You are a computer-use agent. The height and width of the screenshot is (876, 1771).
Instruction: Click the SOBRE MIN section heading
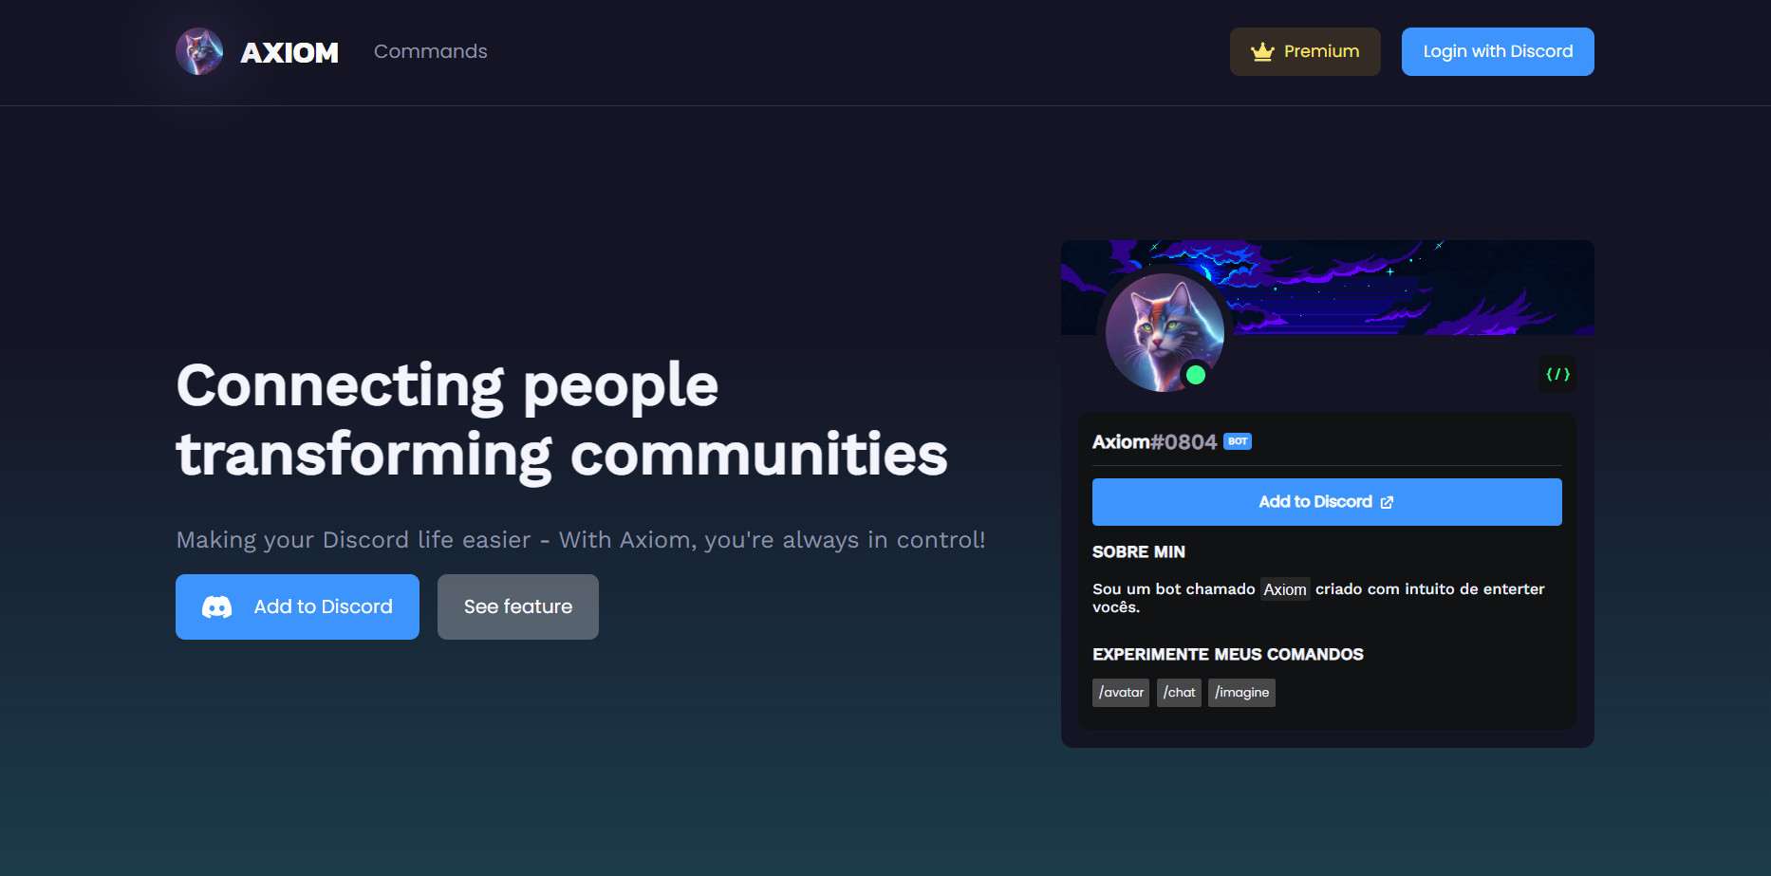pos(1139,551)
